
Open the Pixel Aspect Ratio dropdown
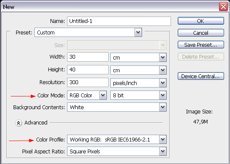point(117,151)
